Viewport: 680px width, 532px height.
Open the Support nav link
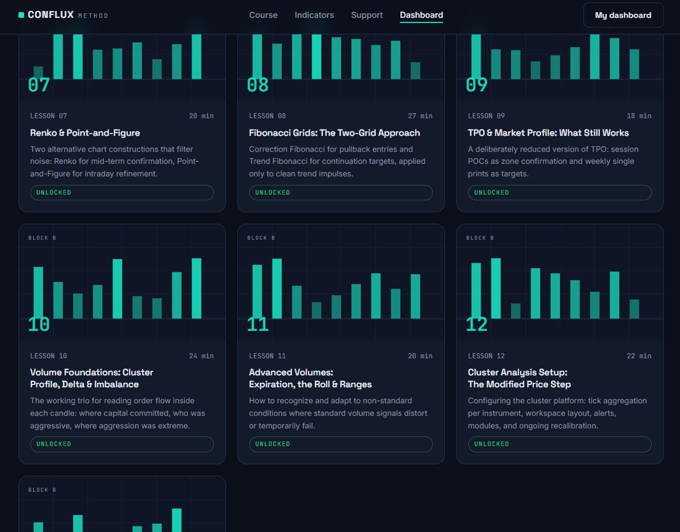click(x=367, y=15)
